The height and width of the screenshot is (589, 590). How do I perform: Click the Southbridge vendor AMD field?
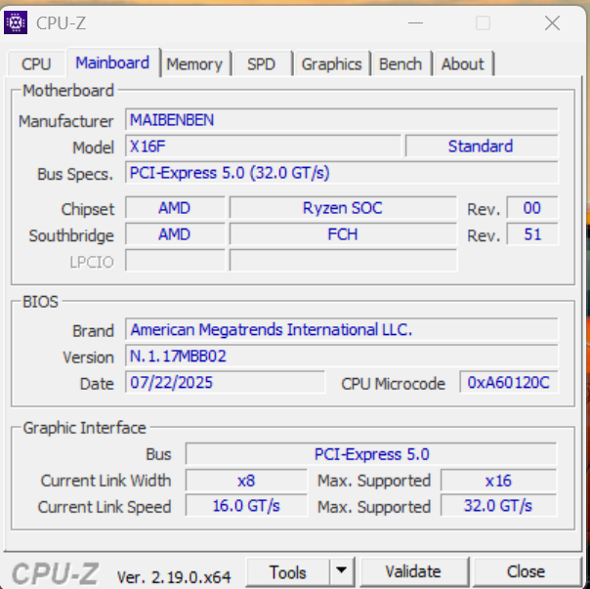click(175, 234)
